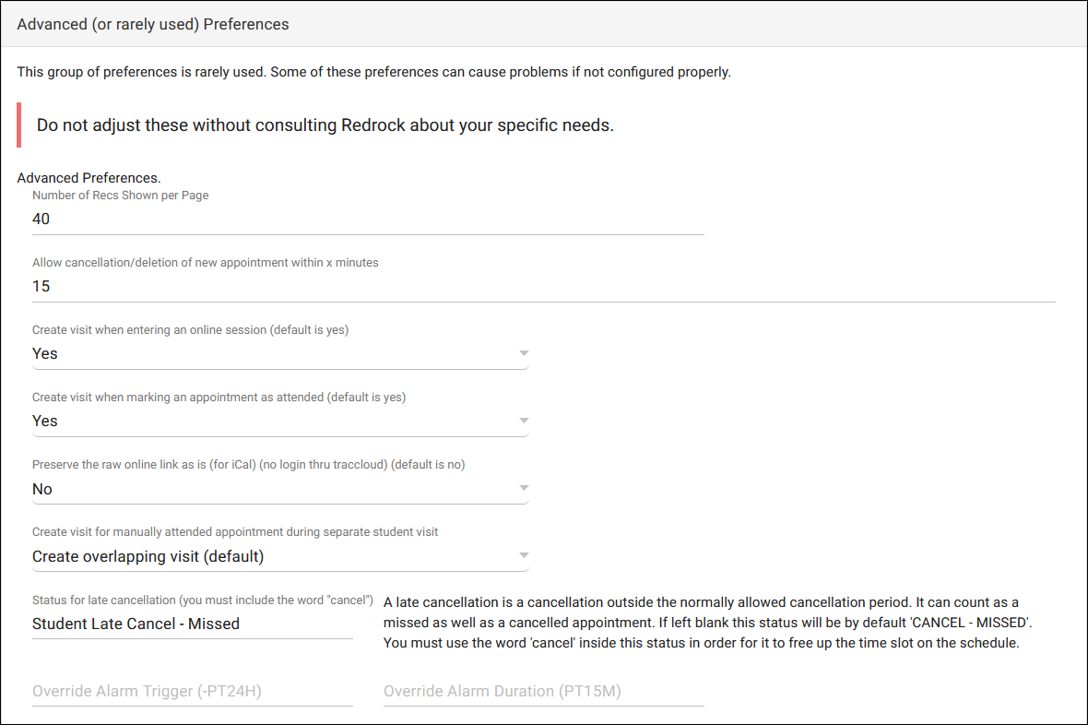Screen dimensions: 1088x725
Task: Click the Override Alarm Duration field
Action: [543, 691]
